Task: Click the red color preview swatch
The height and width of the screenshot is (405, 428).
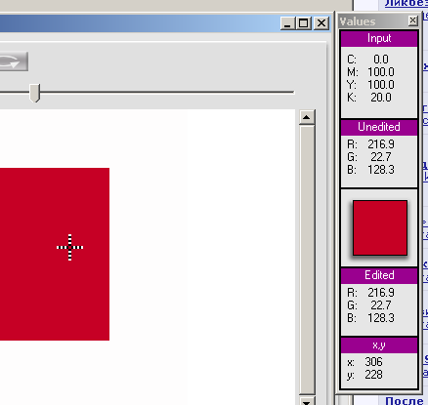Action: [380, 227]
